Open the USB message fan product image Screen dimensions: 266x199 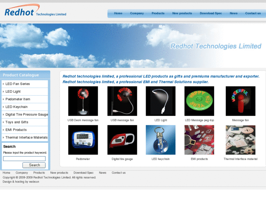pos(122,101)
